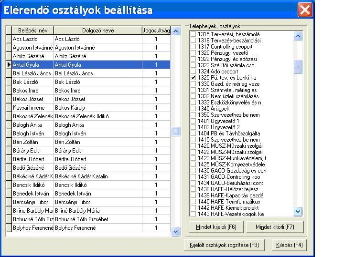Screen dimensions: 344x257
Task: Check the 1350 Szervezethez be nem checkbox
Action: pyautogui.click(x=193, y=115)
